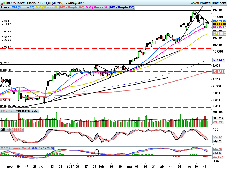Click the Volumen panel label
227x169 pixels.
[x=7, y=111]
